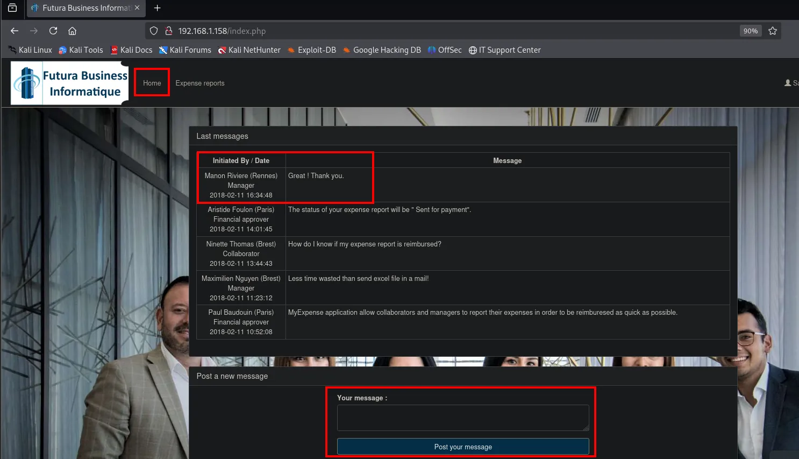The height and width of the screenshot is (459, 799).
Task: Open the Exploit-DB bookmark
Action: (x=312, y=50)
